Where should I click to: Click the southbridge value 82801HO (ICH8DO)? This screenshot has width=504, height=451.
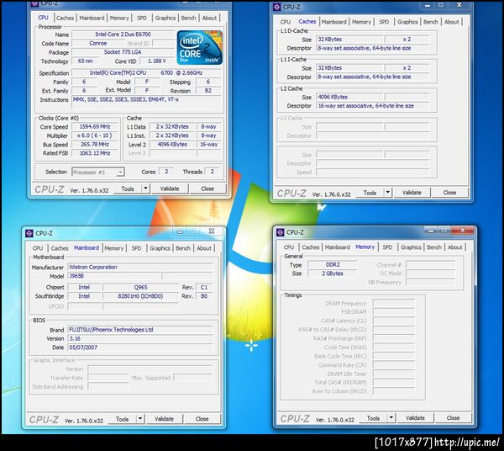coord(140,296)
